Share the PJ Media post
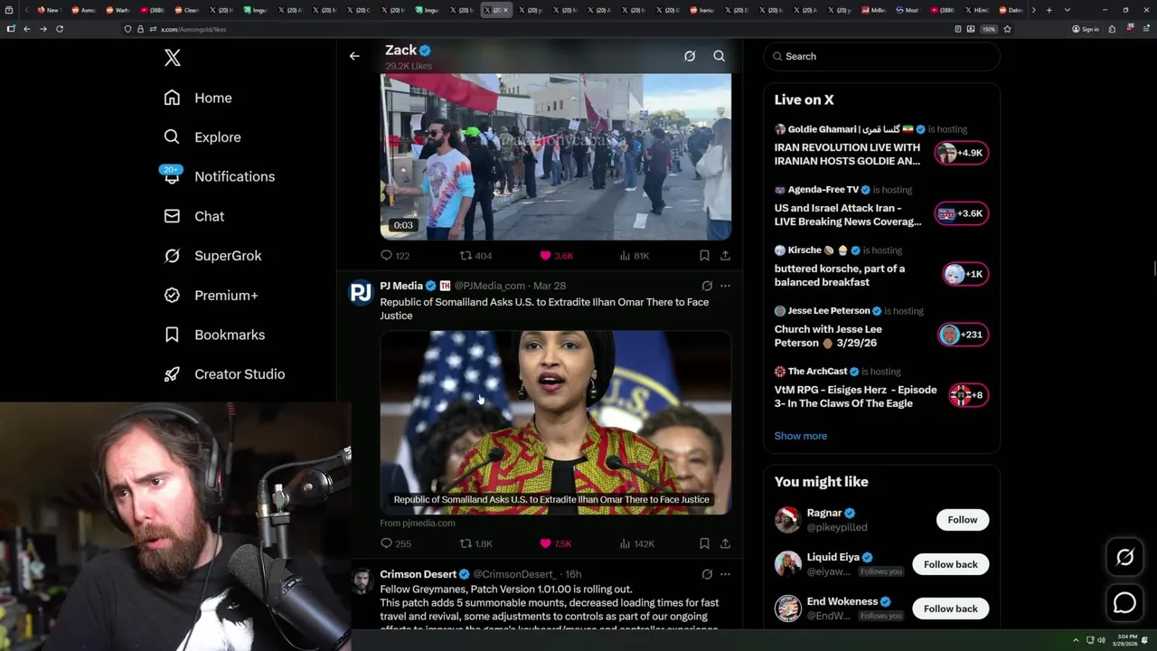Viewport: 1157px width, 651px height. [x=725, y=543]
